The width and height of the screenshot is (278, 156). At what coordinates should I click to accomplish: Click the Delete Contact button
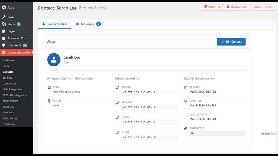point(237,7)
